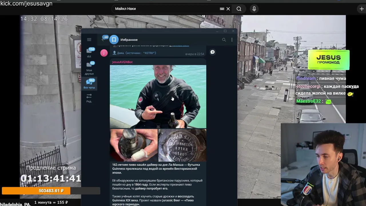Click the etozhecorgi username in stream chat
Image resolution: width=366 pixels, height=206 pixels.
308,86
